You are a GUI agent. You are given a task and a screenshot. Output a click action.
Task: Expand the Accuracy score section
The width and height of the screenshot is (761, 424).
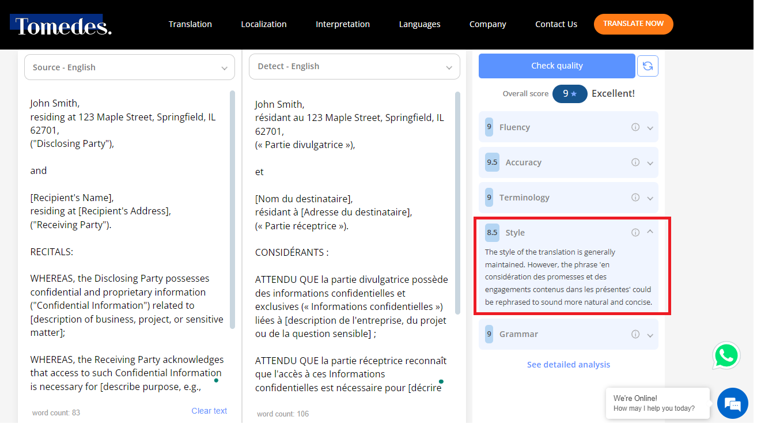point(650,163)
